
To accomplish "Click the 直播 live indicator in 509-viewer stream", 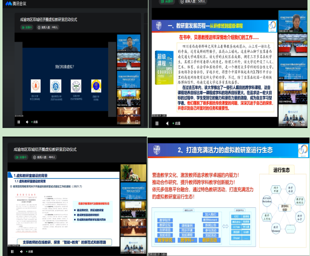I will [x=176, y=123].
